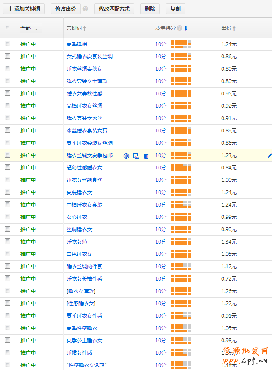This screenshot has height=370, width=272.
Task: Open the keyword link 高档睡衣女丝绸
Action: click(84, 106)
